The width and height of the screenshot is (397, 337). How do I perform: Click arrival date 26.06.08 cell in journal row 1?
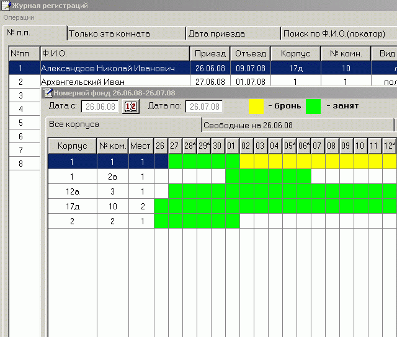(210, 68)
